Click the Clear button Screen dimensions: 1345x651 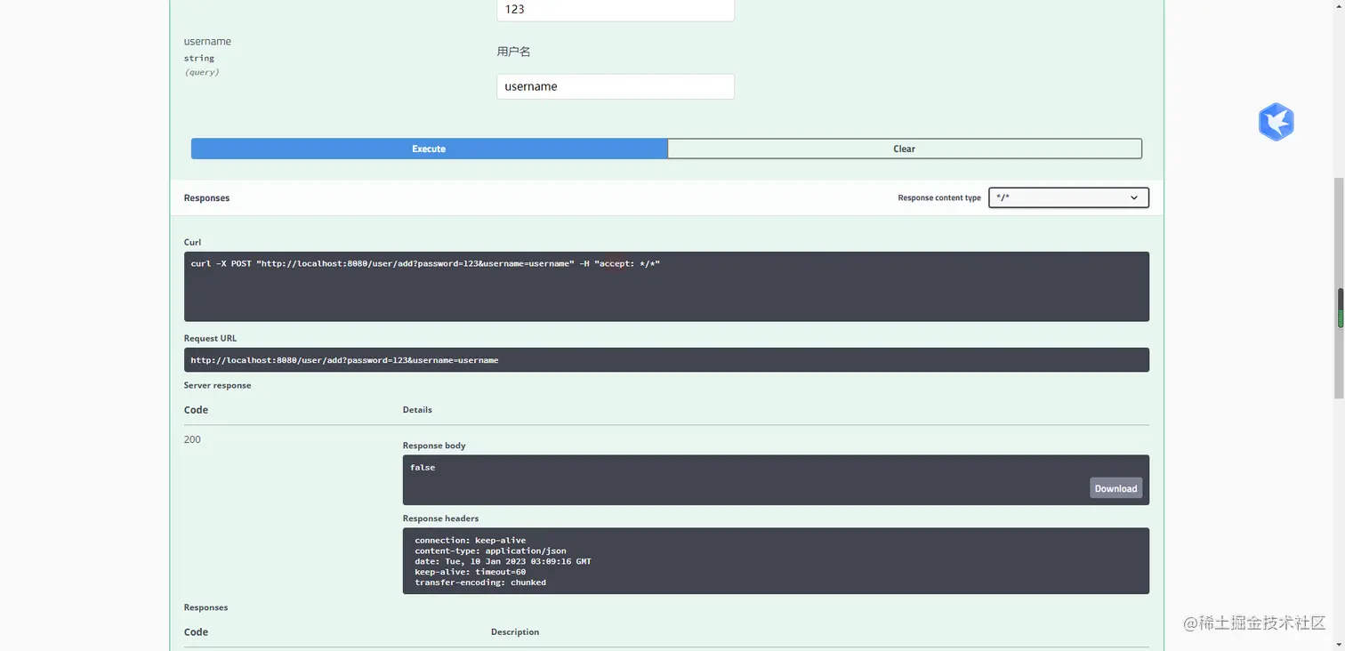[x=905, y=149]
